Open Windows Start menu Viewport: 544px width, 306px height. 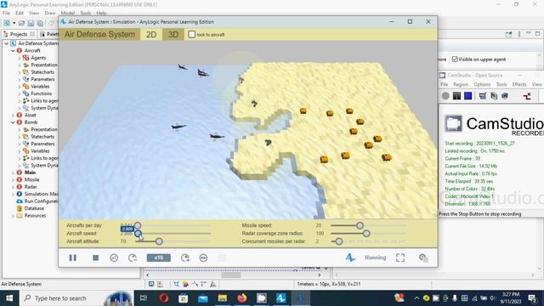pos(9,298)
